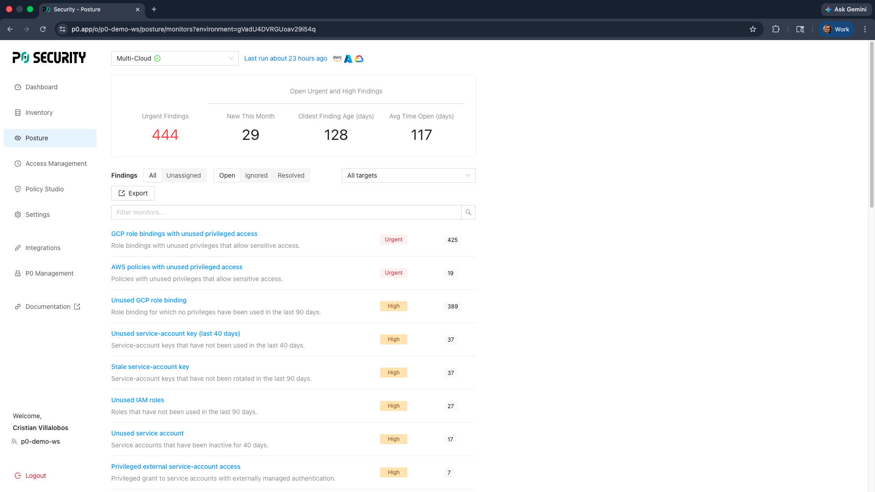Image resolution: width=875 pixels, height=492 pixels.
Task: Click the Policy Studio shield icon
Action: coord(18,189)
